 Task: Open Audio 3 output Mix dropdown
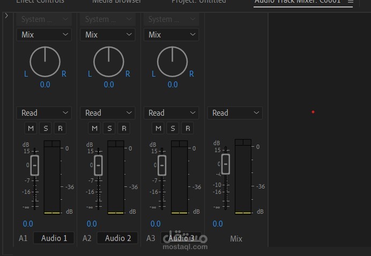click(172, 35)
